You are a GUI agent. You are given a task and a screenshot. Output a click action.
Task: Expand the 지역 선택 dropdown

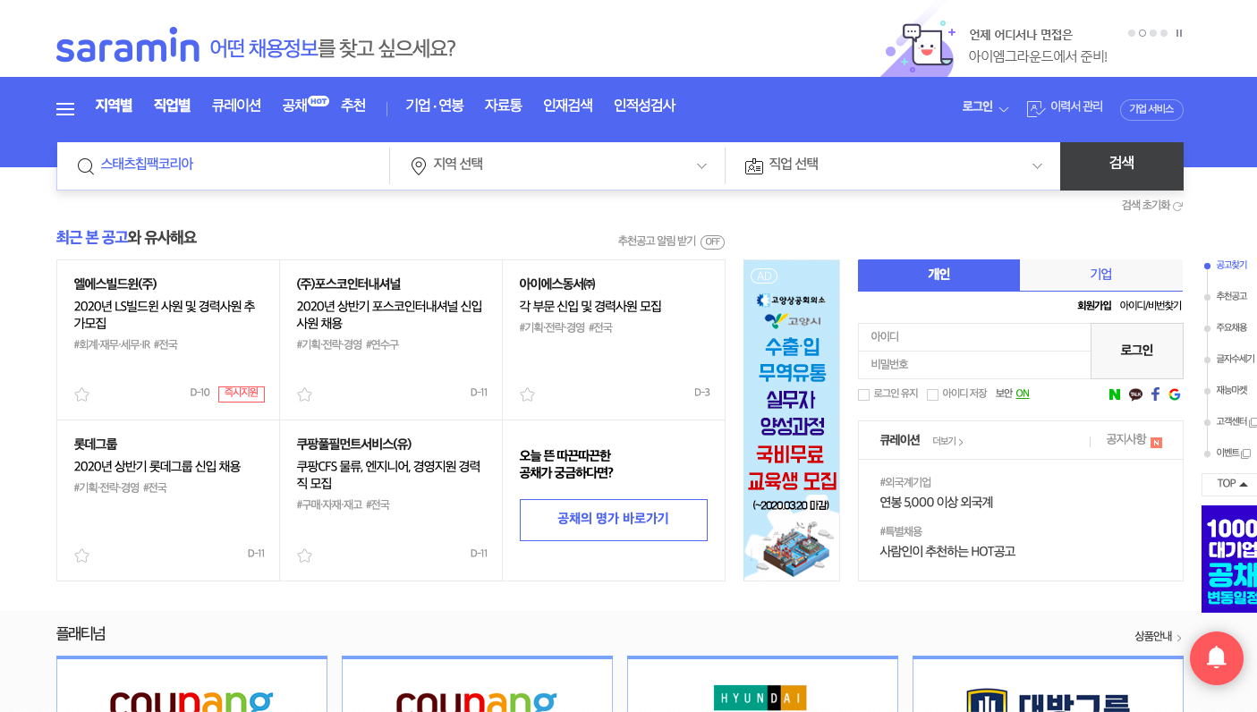[x=701, y=166]
